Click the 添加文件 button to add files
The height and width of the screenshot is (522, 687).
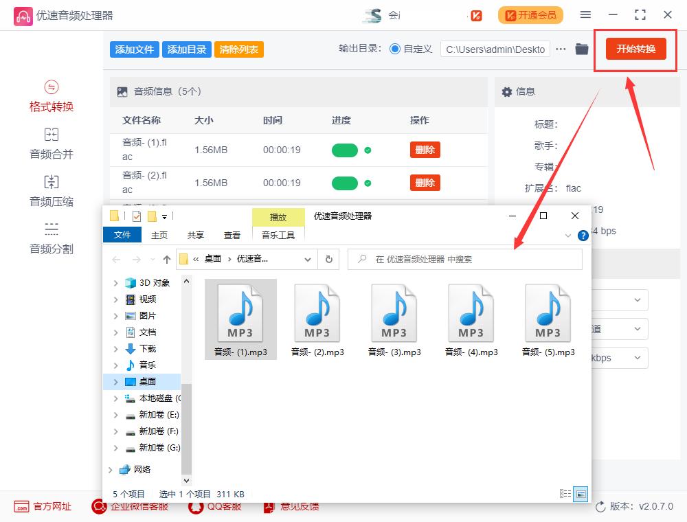(x=134, y=49)
